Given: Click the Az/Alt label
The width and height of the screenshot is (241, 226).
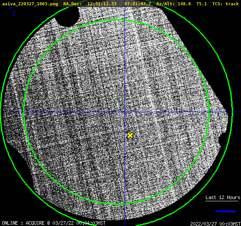Looking at the screenshot, I should coord(165,4).
